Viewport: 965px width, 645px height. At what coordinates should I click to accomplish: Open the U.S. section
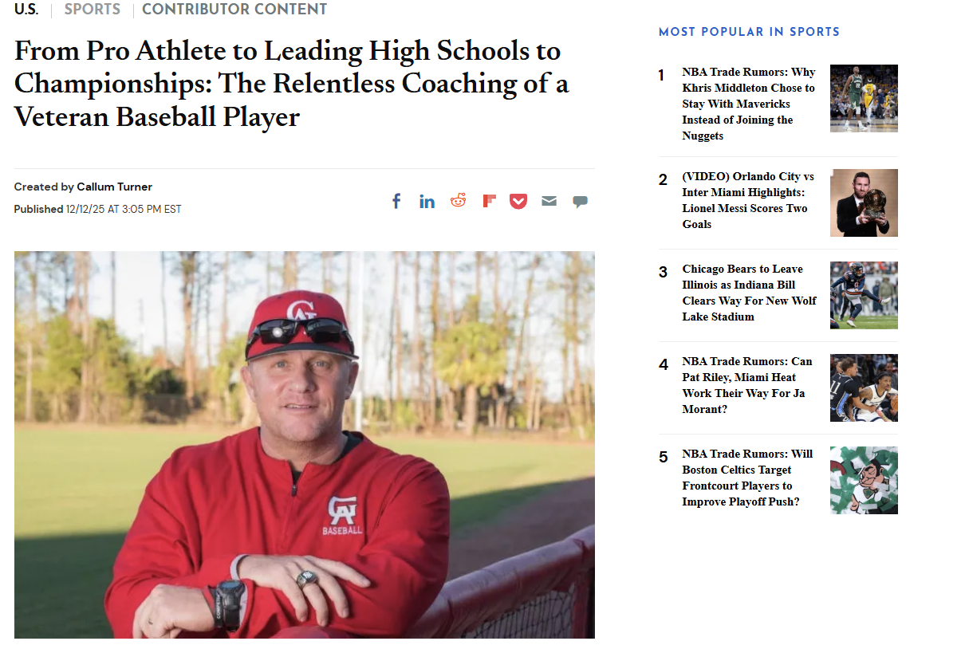[26, 10]
